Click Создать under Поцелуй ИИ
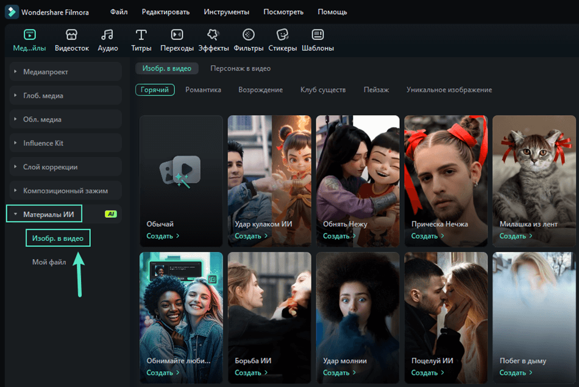Image resolution: width=579 pixels, height=387 pixels. [x=428, y=372]
